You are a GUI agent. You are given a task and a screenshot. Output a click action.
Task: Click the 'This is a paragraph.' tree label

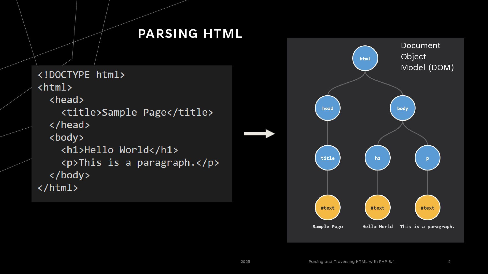(427, 227)
